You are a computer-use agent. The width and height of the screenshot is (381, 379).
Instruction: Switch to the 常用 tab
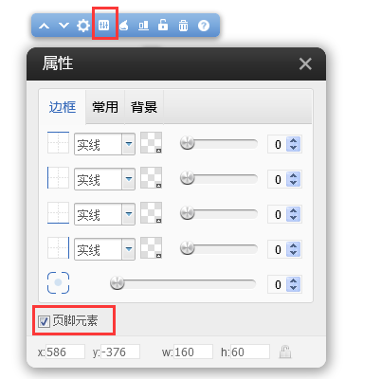(105, 107)
